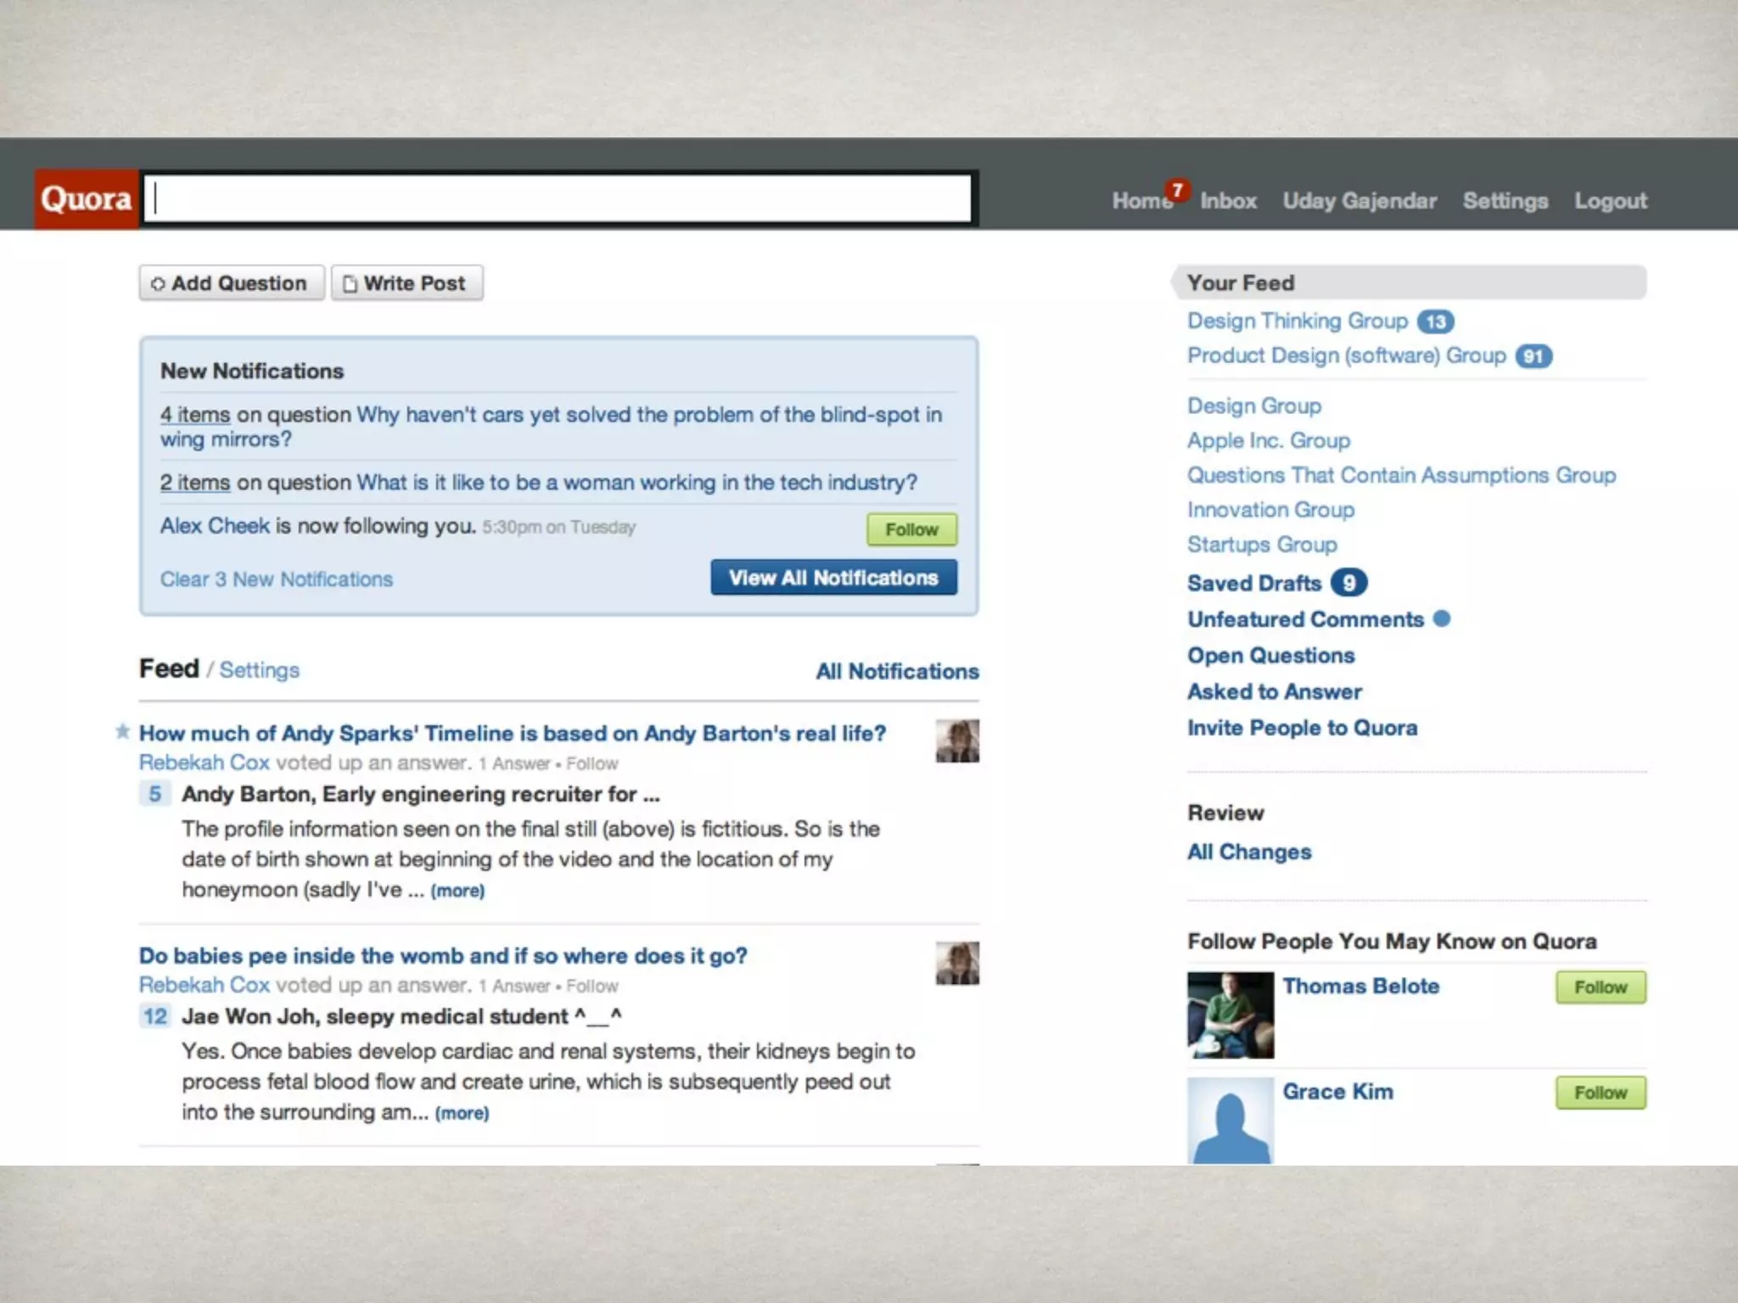Follow Alex Cheek back
Screen dimensions: 1738x1303
[x=911, y=529]
